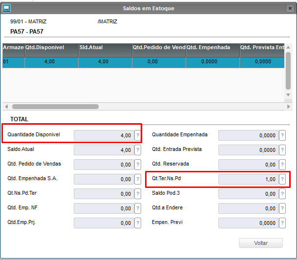
Task: Click the window icon in the title bar
Action: (x=6, y=8)
